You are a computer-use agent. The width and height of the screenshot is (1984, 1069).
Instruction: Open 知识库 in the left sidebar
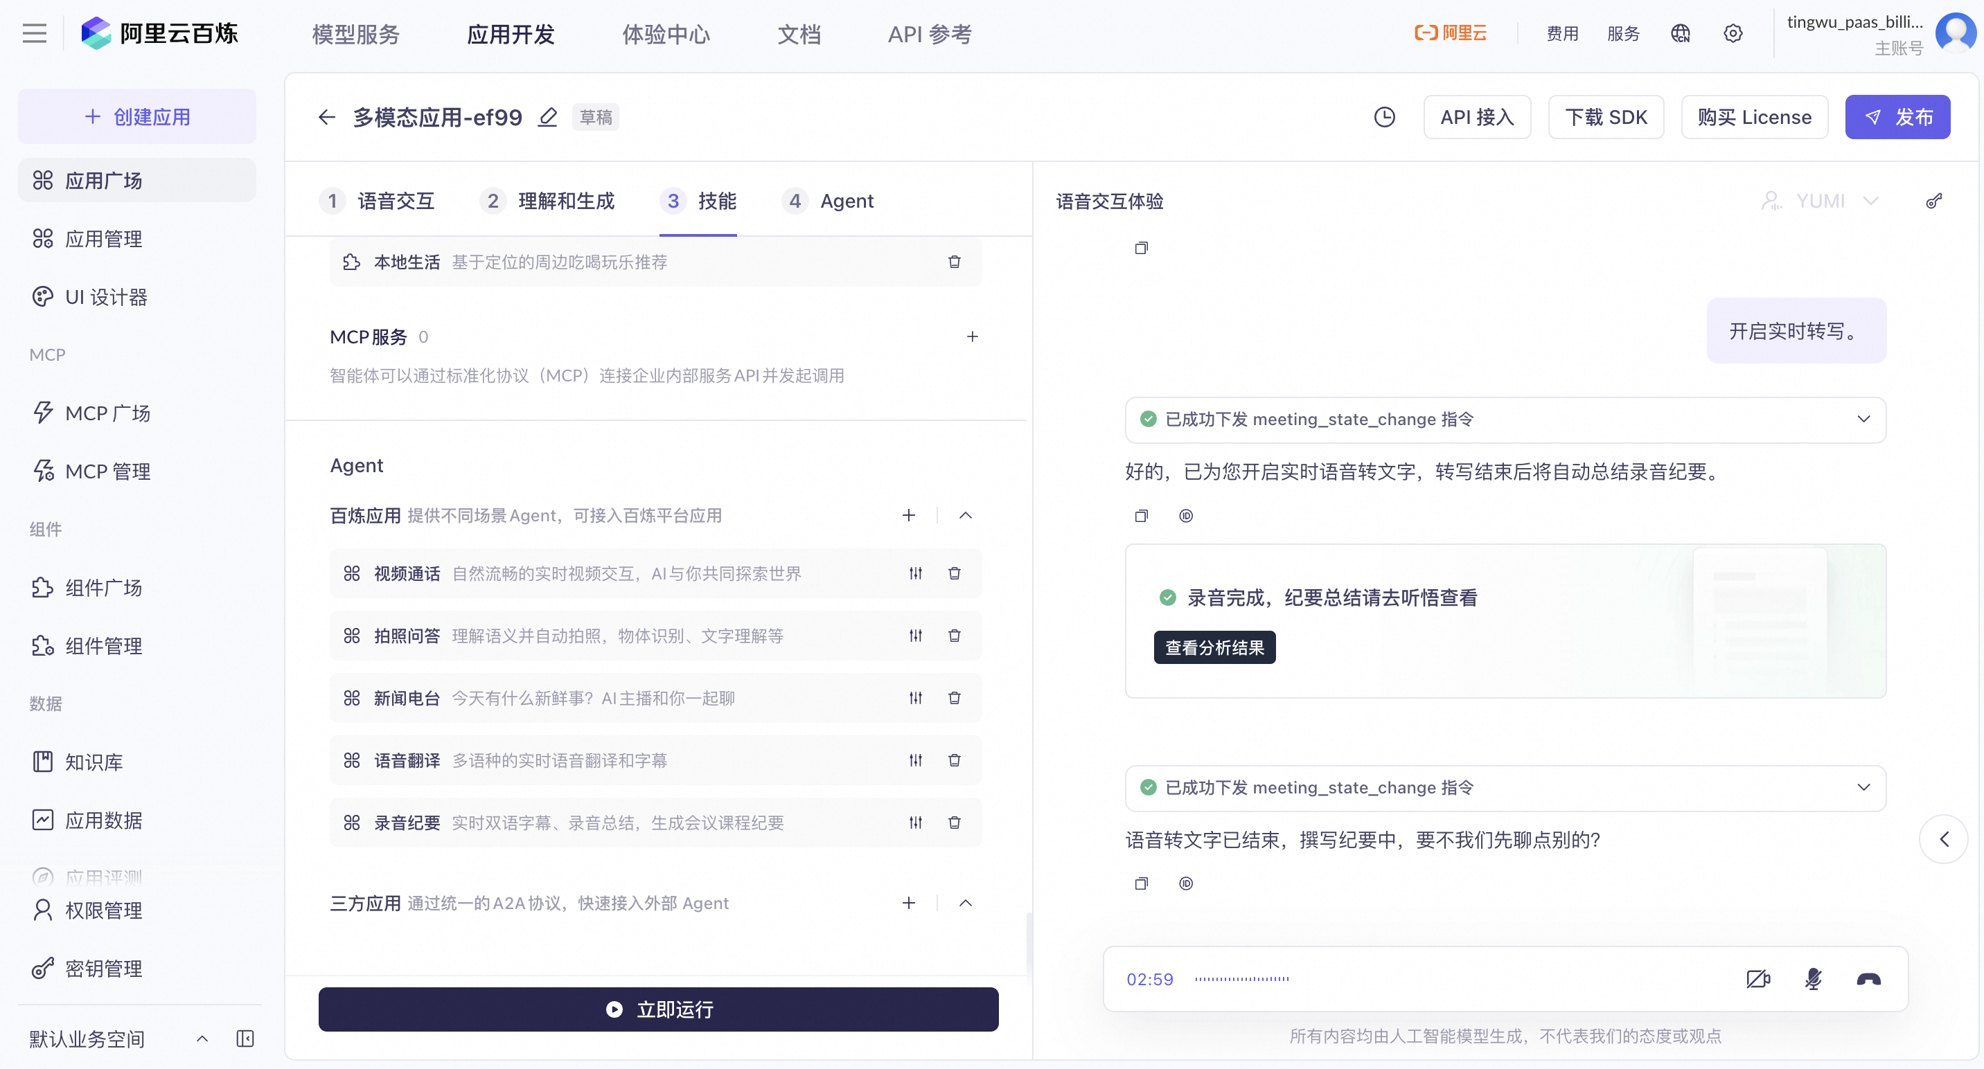(x=94, y=762)
